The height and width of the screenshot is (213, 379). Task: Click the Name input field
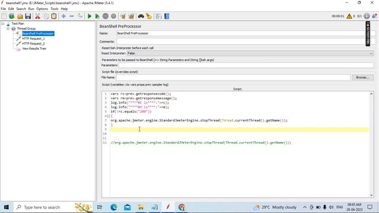coord(246,33)
